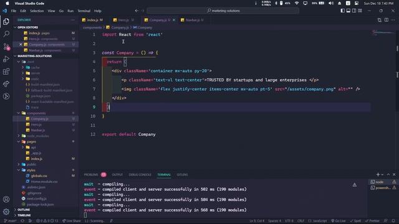Maximize the terminal panel size
The height and width of the screenshot is (224, 399).
tap(388, 174)
